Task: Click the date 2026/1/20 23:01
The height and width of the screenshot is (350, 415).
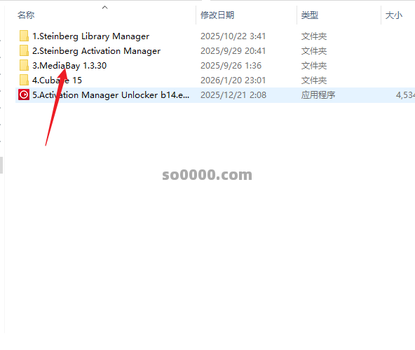Action: tap(233, 80)
